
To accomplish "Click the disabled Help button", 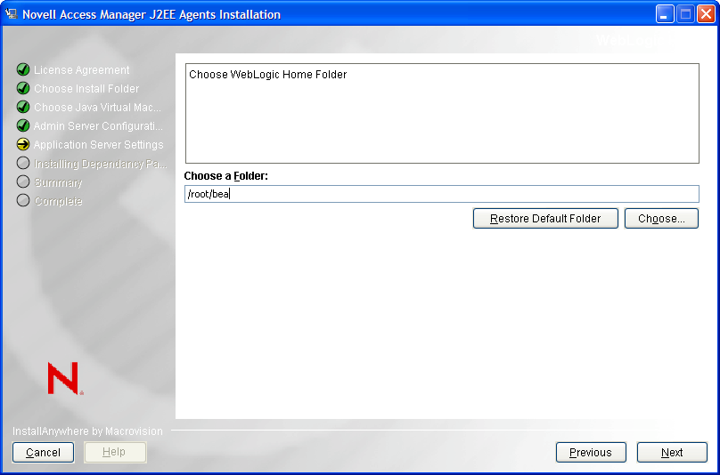I will (x=115, y=453).
